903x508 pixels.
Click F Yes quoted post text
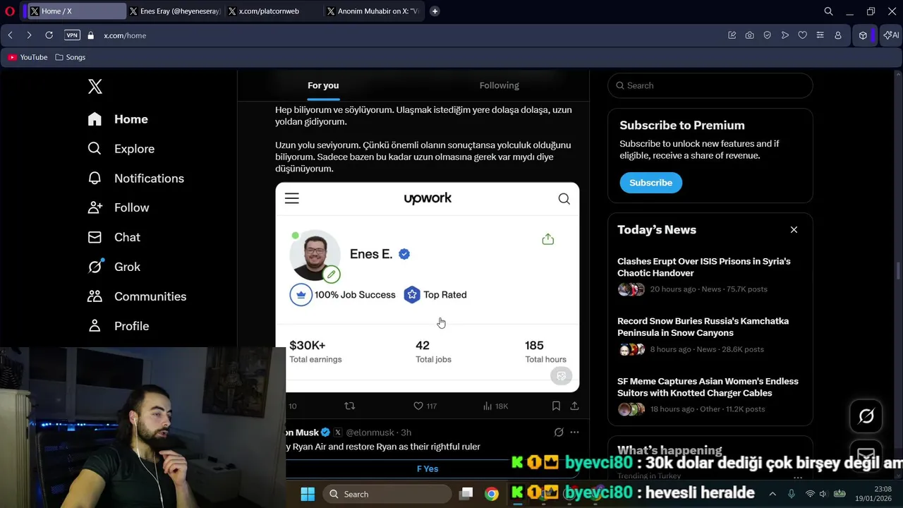428,468
